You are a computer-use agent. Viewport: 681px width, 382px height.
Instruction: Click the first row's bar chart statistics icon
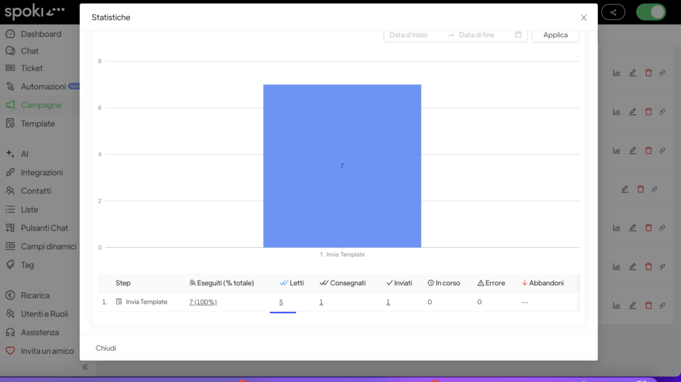pos(616,73)
